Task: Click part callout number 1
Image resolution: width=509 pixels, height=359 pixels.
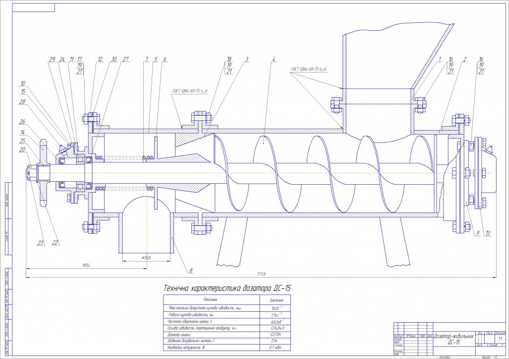Action: point(440,60)
